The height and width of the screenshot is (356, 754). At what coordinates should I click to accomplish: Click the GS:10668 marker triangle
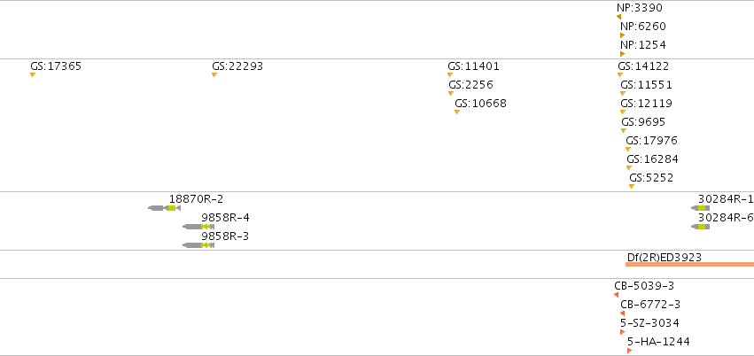pyautogui.click(x=457, y=112)
